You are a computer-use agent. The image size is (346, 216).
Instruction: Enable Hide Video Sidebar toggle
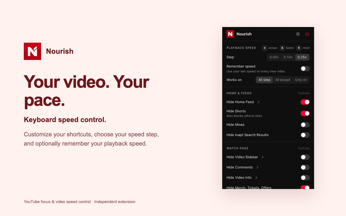click(305, 157)
